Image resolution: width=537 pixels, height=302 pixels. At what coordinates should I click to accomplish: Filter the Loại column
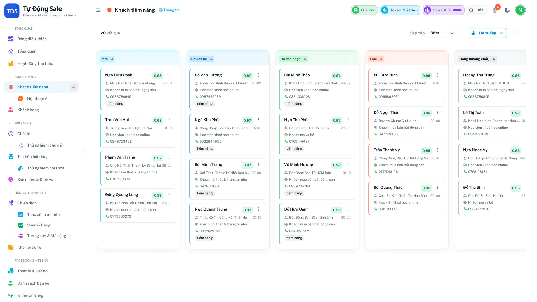tap(441, 59)
